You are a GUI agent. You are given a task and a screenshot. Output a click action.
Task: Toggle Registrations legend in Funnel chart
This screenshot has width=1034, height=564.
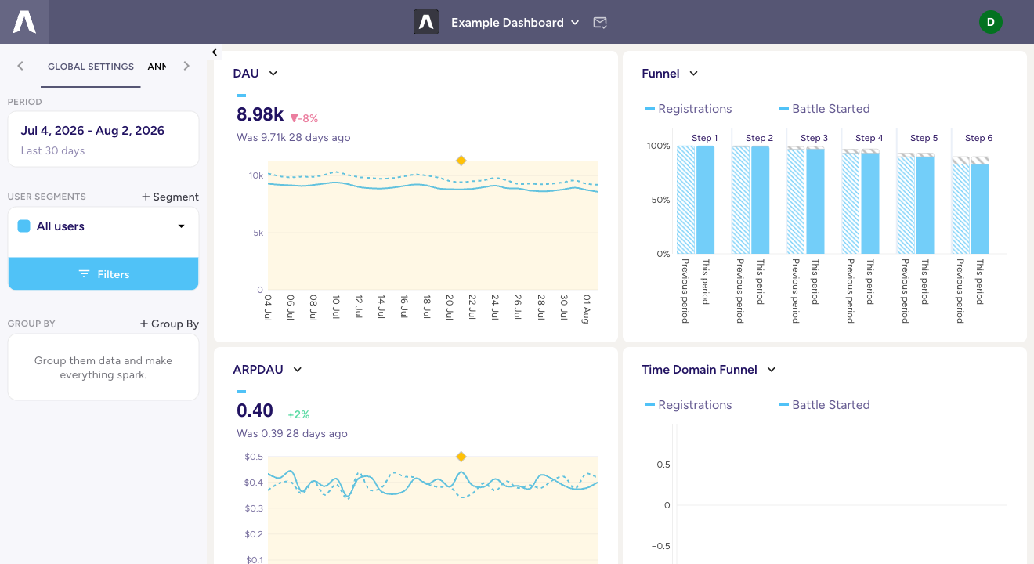(x=689, y=109)
